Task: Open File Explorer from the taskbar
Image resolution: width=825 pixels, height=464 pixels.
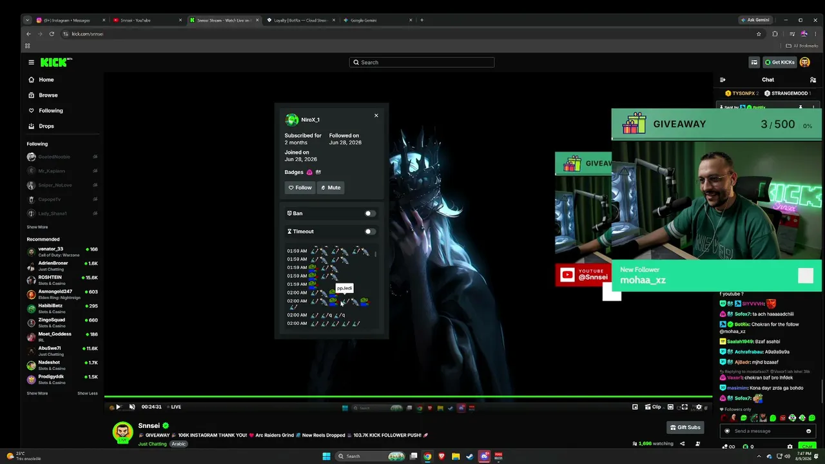Action: tap(456, 456)
